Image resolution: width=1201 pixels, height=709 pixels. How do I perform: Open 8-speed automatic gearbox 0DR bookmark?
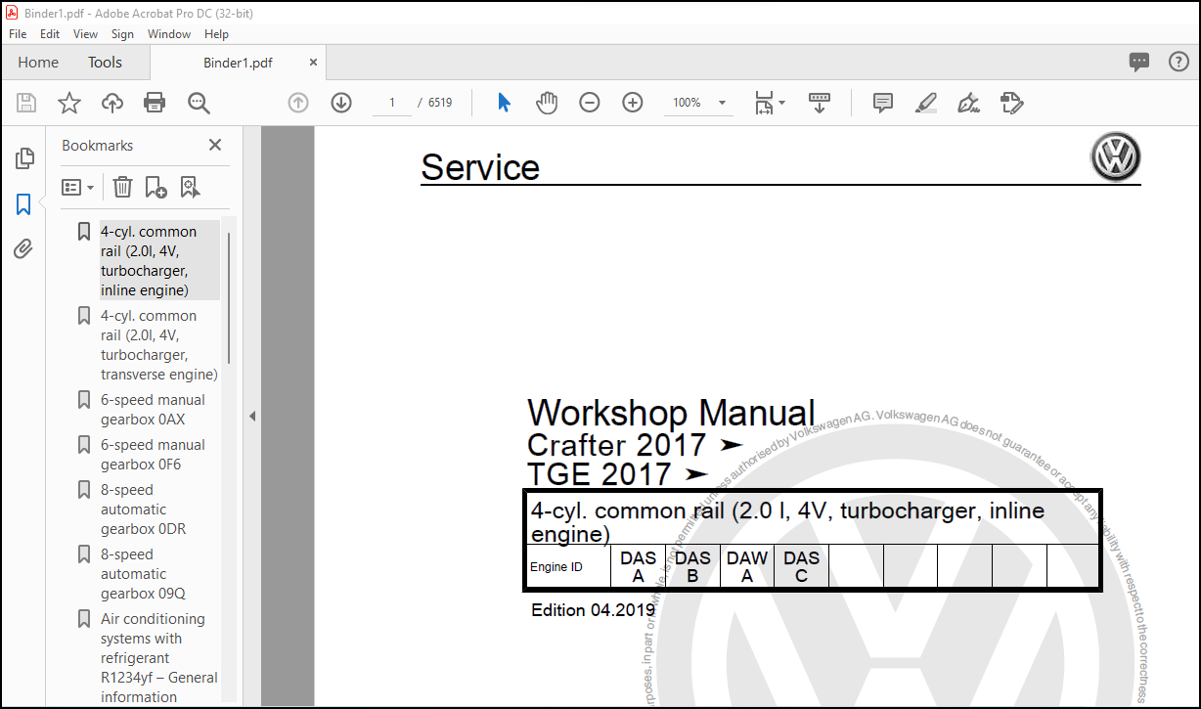143,510
